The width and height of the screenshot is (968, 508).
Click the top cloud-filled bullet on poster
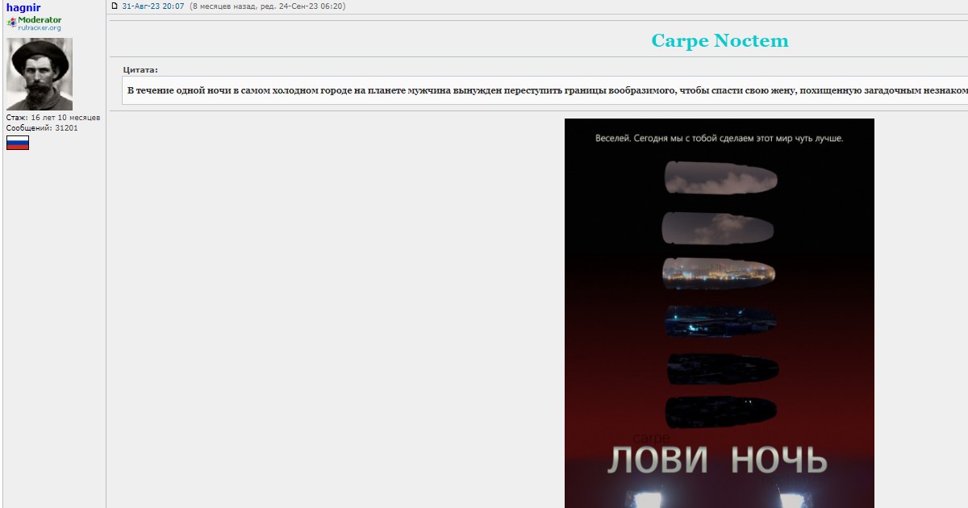click(x=720, y=176)
